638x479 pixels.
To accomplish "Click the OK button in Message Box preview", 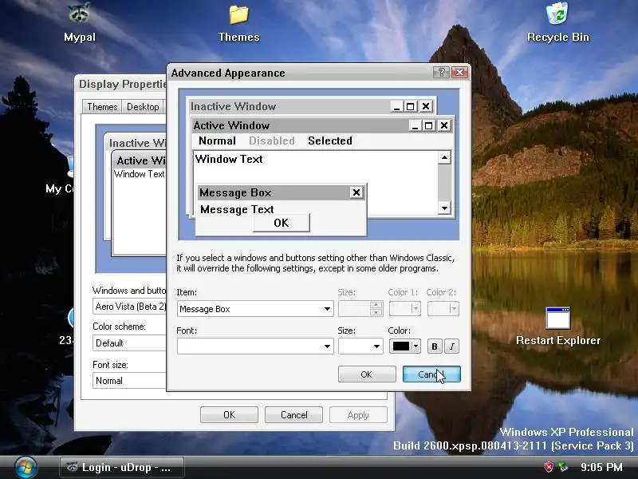I will pyautogui.click(x=282, y=223).
